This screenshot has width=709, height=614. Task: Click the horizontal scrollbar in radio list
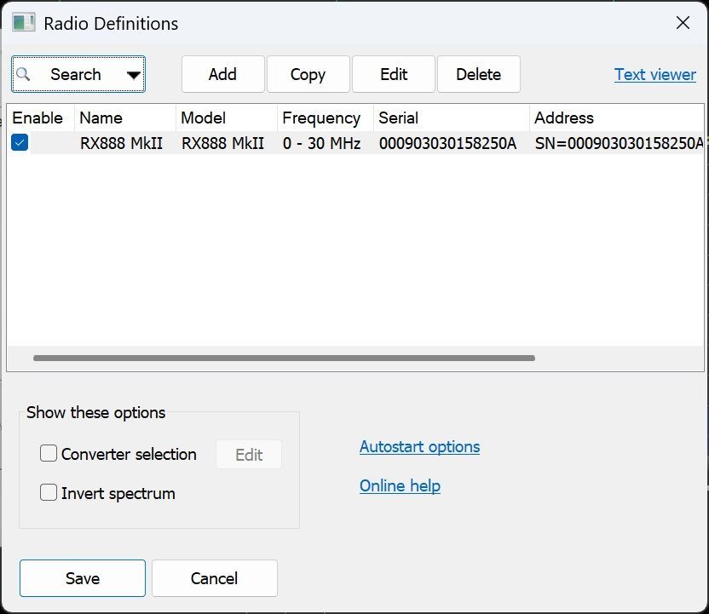pos(284,359)
